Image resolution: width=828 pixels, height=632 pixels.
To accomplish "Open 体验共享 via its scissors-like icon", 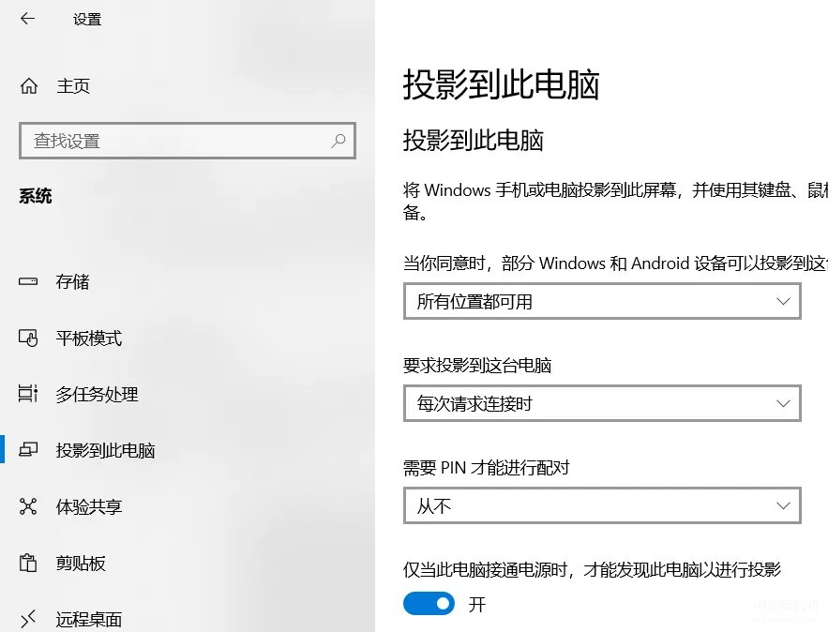I will (x=29, y=506).
